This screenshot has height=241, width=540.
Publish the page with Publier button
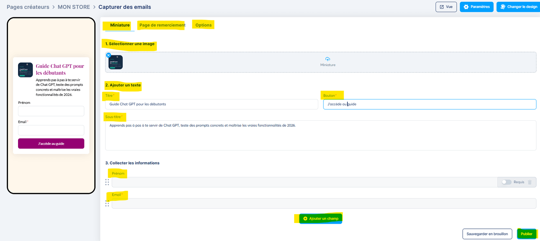(x=526, y=234)
